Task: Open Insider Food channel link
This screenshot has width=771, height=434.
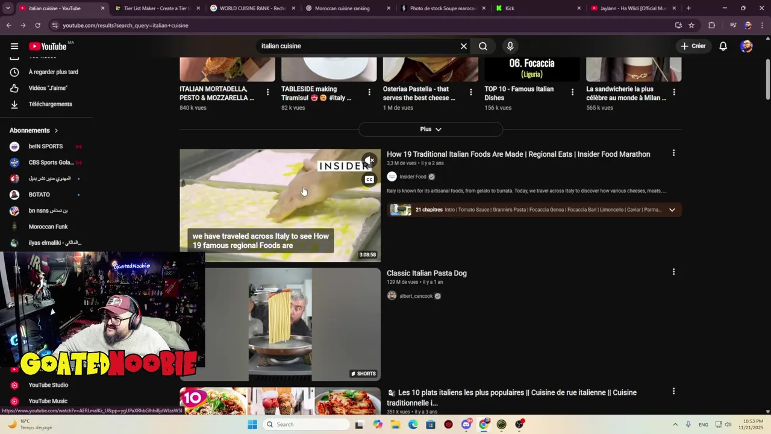Action: pos(413,177)
